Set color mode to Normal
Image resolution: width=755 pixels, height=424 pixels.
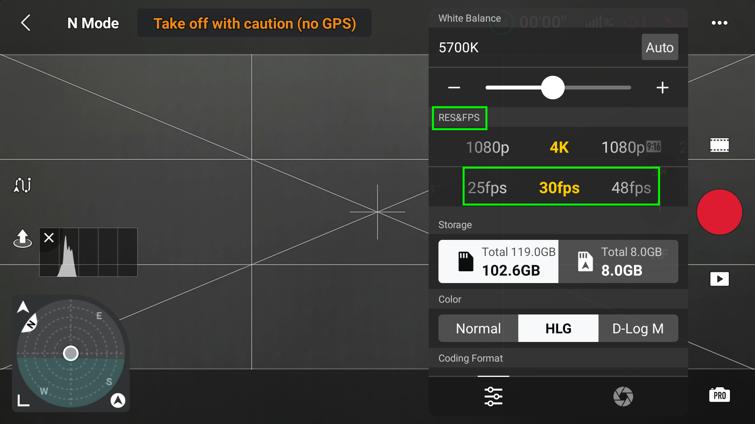tap(478, 328)
